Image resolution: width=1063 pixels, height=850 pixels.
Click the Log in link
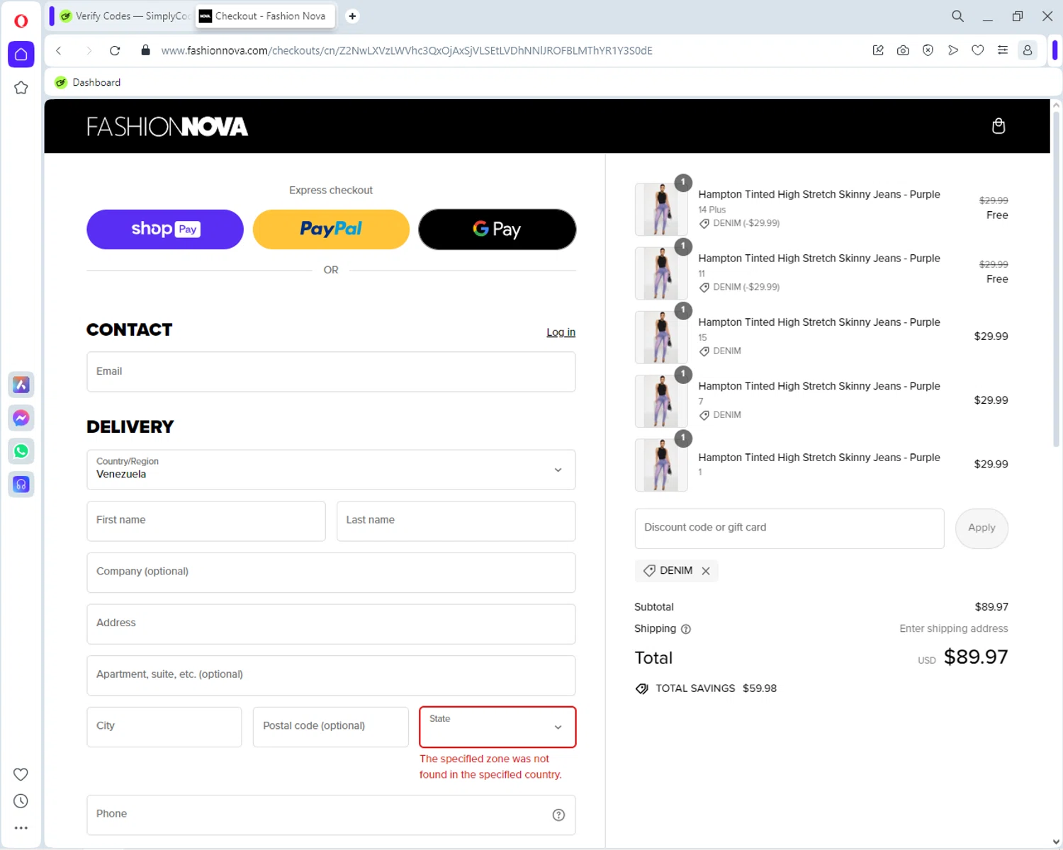pos(561,332)
